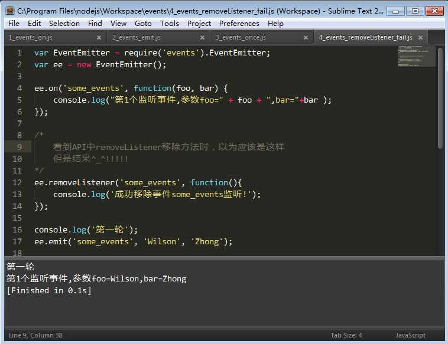448x344 pixels.
Task: Click 'Wilson' string on line 17
Action: pyautogui.click(x=162, y=241)
